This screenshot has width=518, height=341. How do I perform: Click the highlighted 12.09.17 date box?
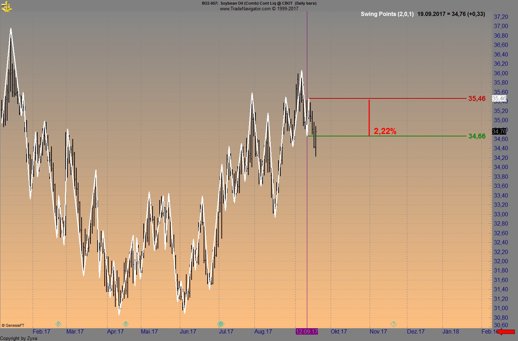[307, 331]
